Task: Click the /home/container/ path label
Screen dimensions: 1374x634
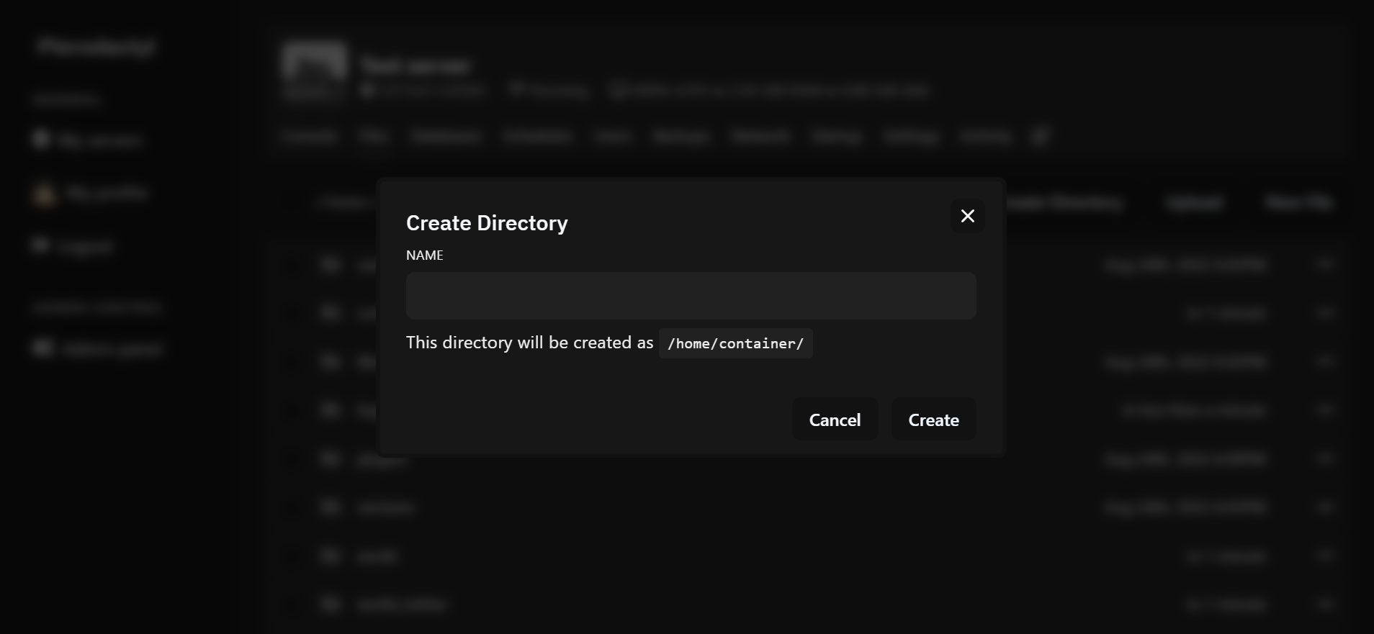Action: click(735, 343)
